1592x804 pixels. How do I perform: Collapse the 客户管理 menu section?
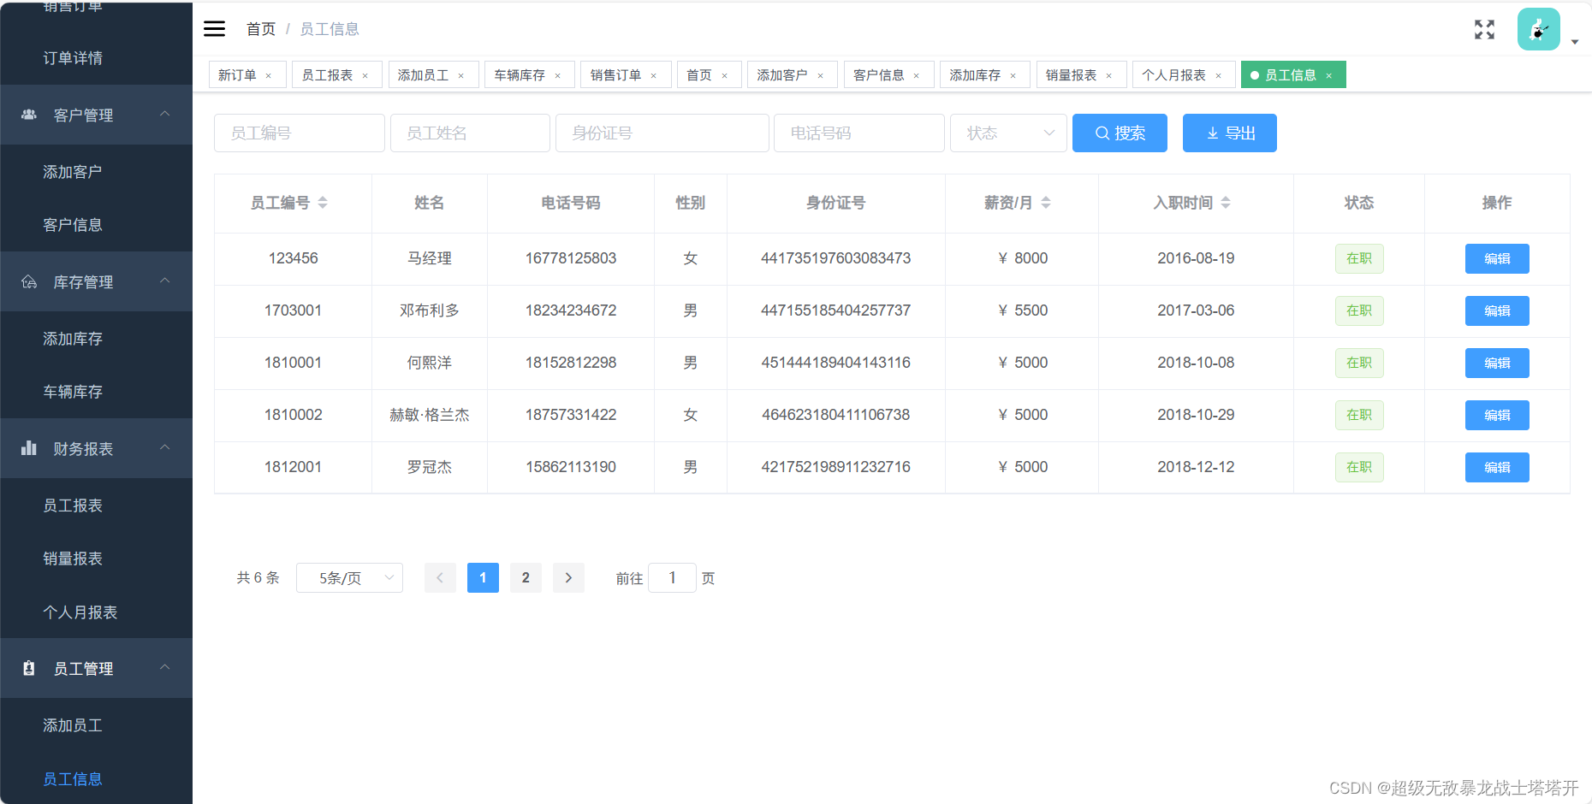[165, 114]
